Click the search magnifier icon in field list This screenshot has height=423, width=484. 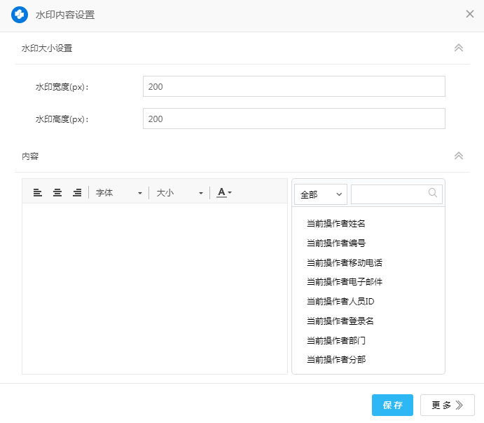pos(433,193)
